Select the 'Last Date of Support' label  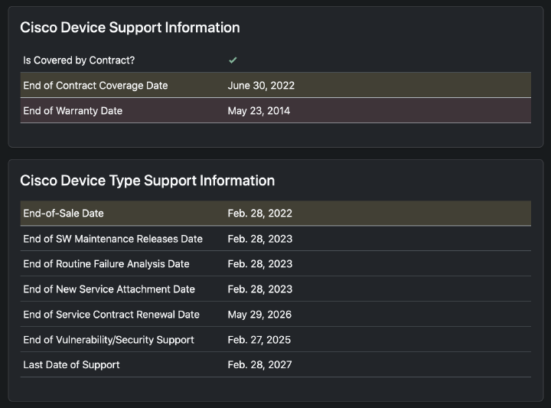(71, 365)
